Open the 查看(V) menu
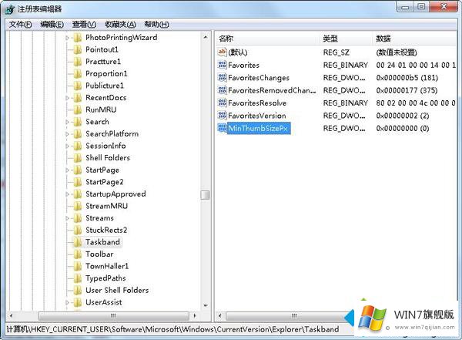Image resolution: width=462 pixels, height=340 pixels. [84, 24]
